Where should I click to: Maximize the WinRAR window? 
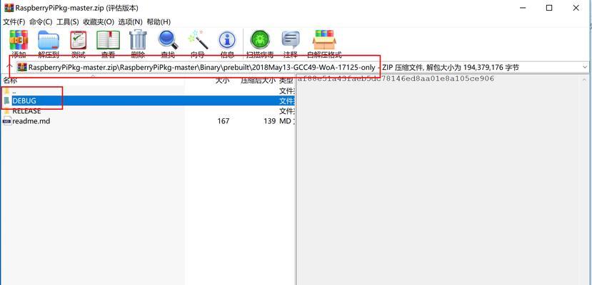(x=549, y=8)
